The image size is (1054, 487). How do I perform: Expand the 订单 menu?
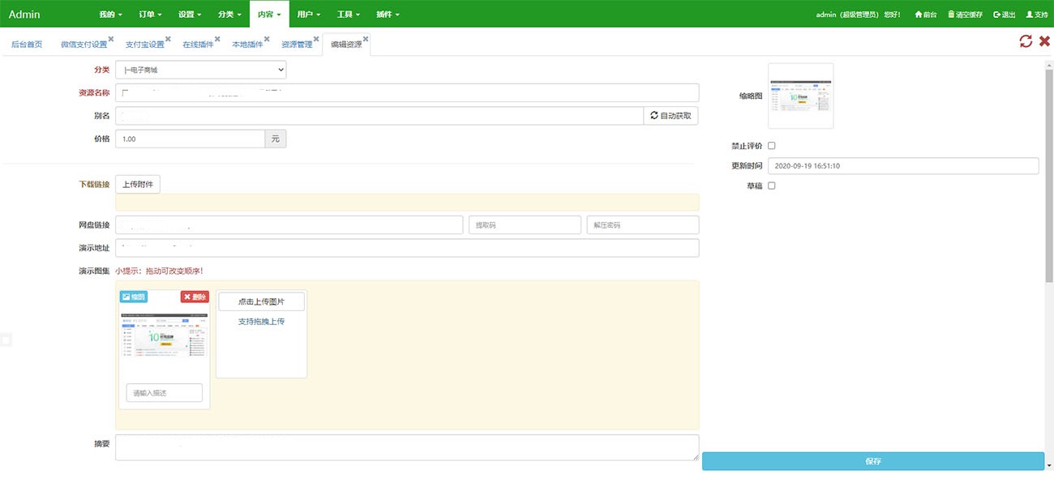pos(150,15)
